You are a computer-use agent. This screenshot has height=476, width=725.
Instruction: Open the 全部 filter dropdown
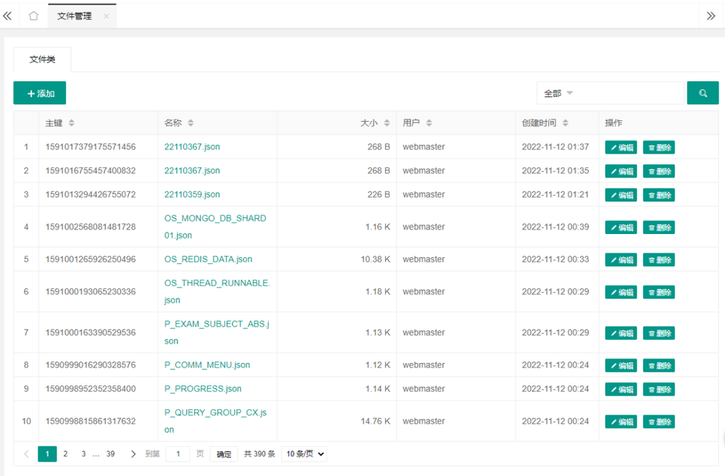click(x=609, y=93)
